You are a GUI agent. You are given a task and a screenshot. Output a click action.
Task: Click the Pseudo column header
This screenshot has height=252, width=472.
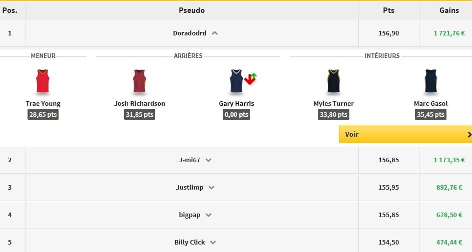pyautogui.click(x=192, y=10)
